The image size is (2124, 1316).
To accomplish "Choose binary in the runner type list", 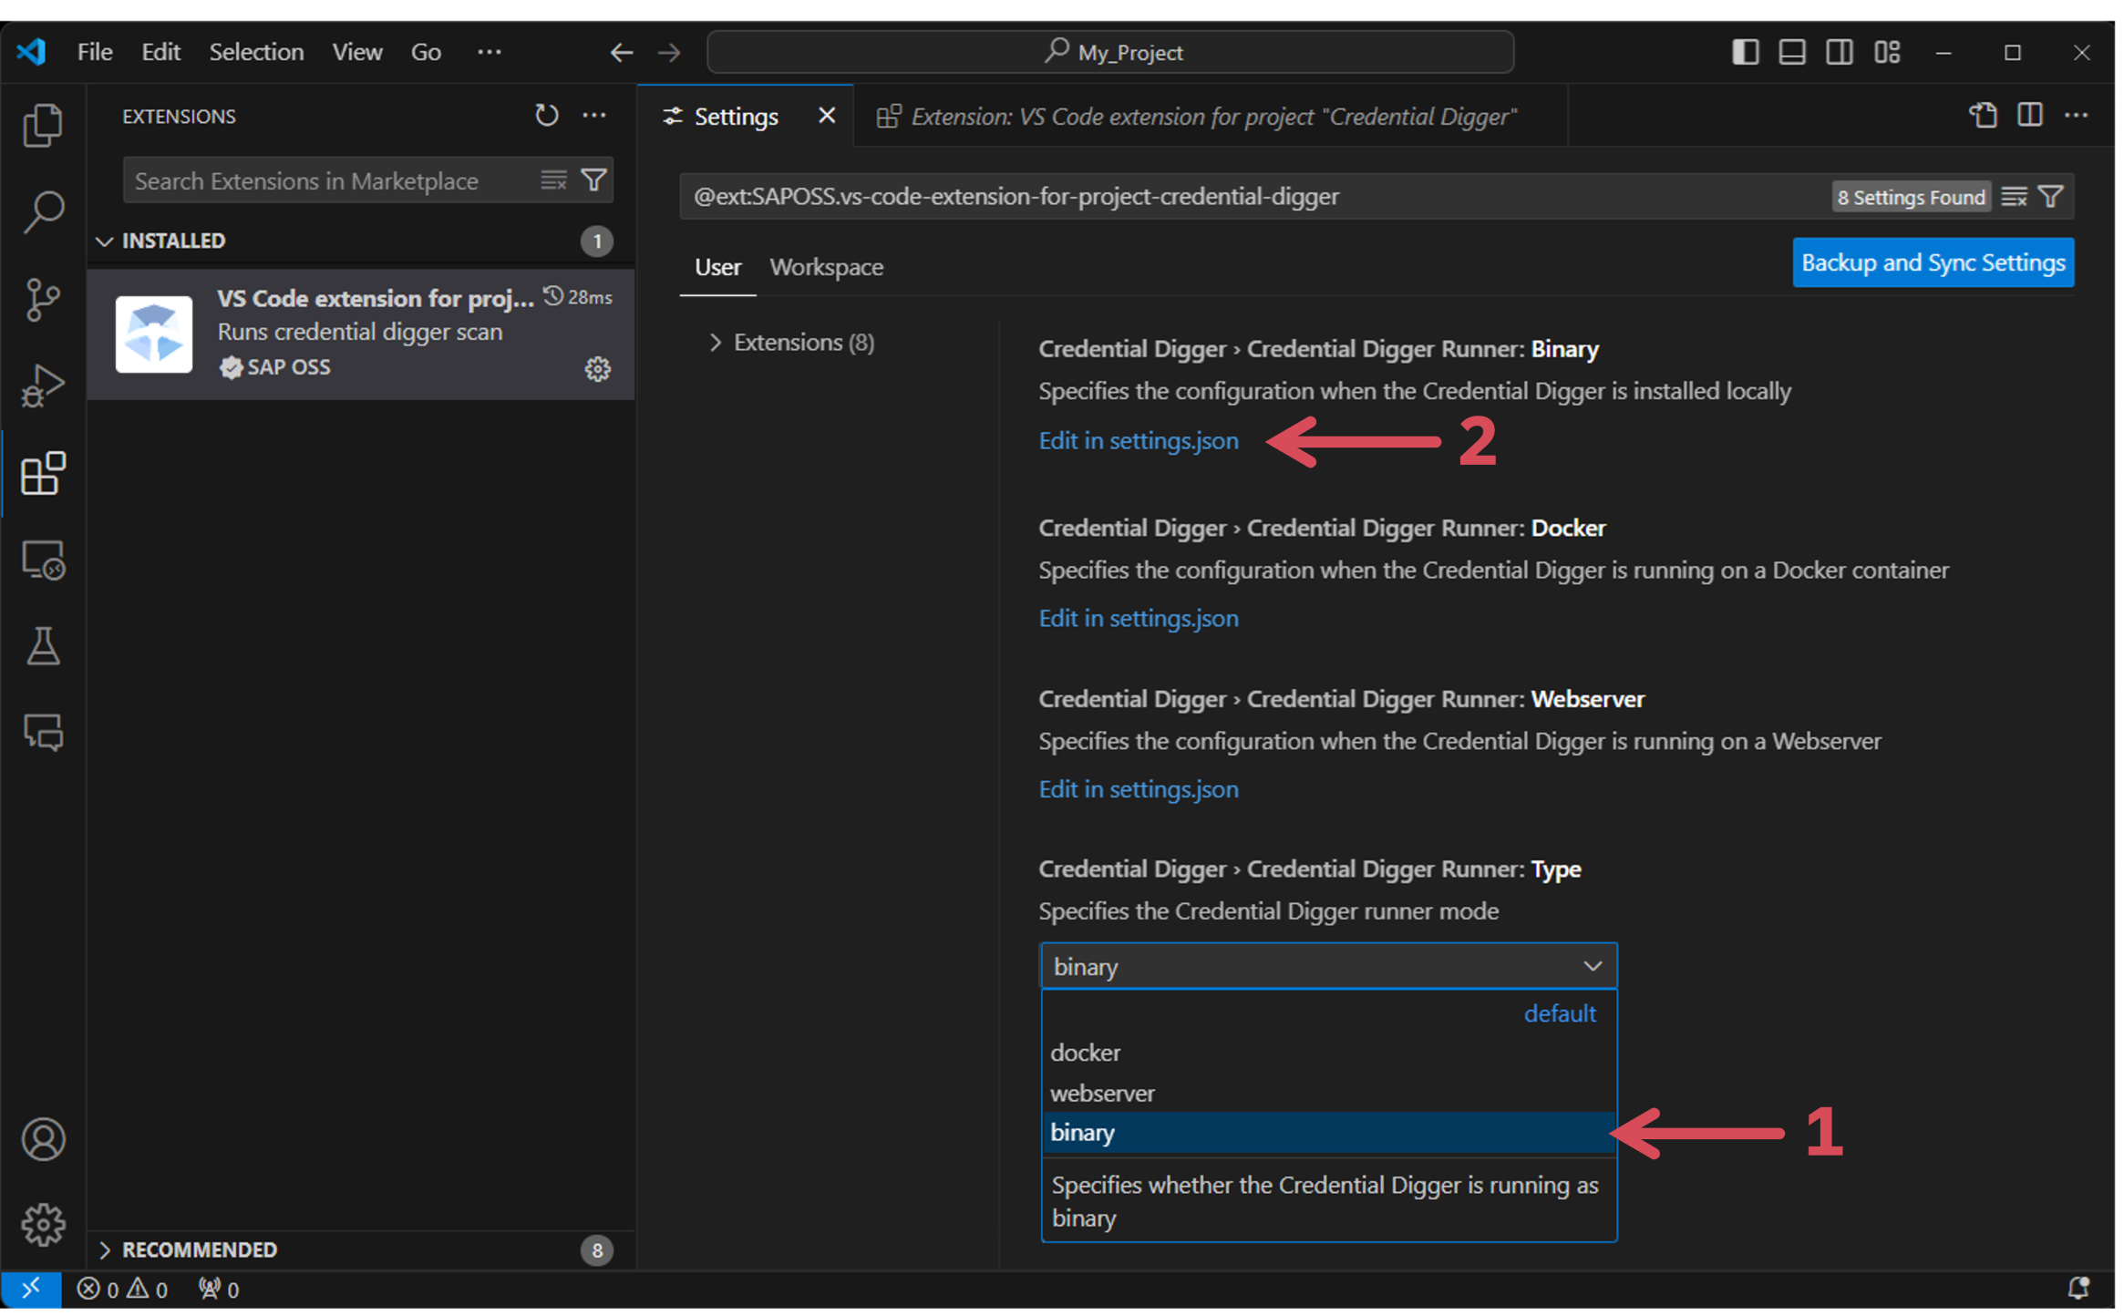I will [x=1328, y=1133].
